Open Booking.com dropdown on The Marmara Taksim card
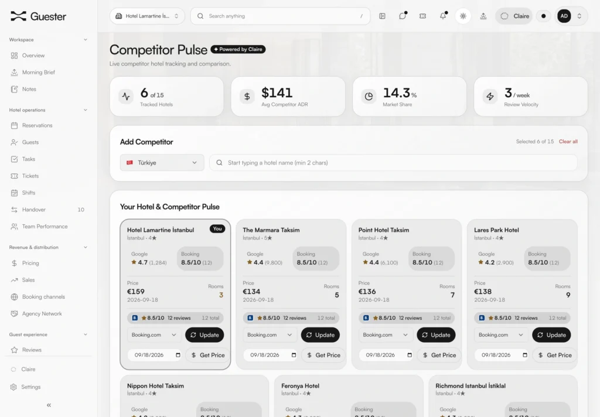Screen dimensions: 600x417 270,335
